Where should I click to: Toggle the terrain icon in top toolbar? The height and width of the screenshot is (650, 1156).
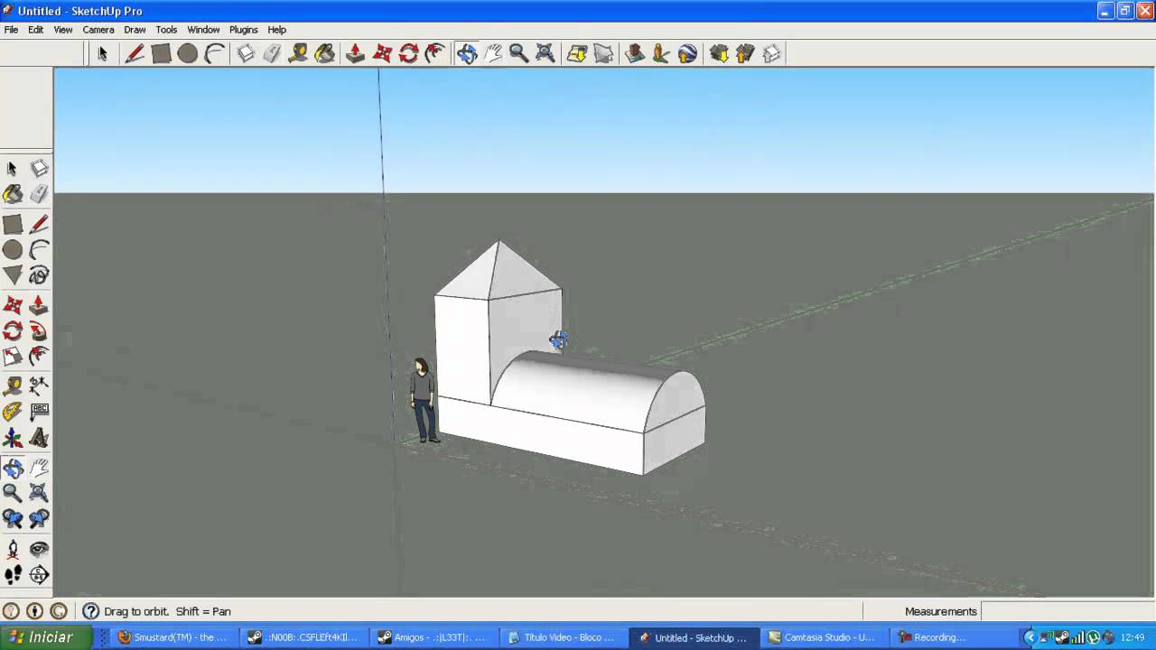tap(602, 53)
